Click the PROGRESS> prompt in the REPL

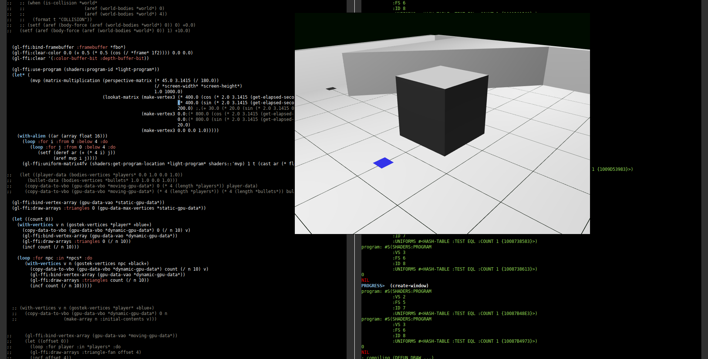(373, 286)
